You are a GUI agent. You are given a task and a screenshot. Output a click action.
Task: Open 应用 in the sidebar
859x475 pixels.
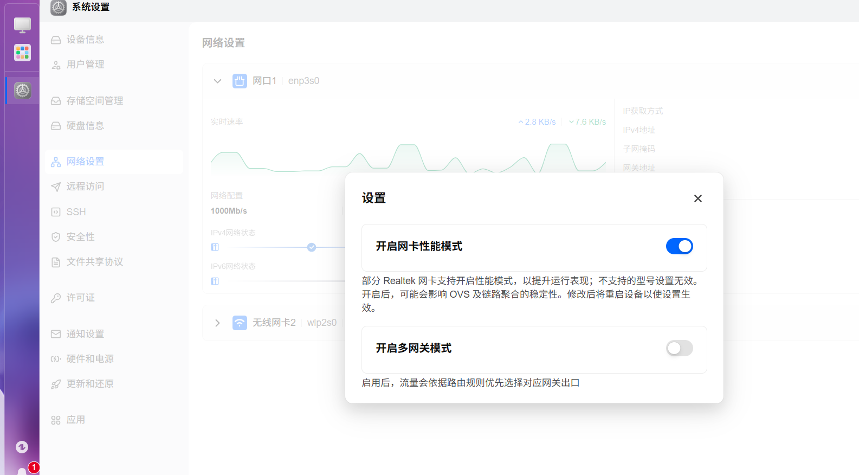pyautogui.click(x=114, y=420)
